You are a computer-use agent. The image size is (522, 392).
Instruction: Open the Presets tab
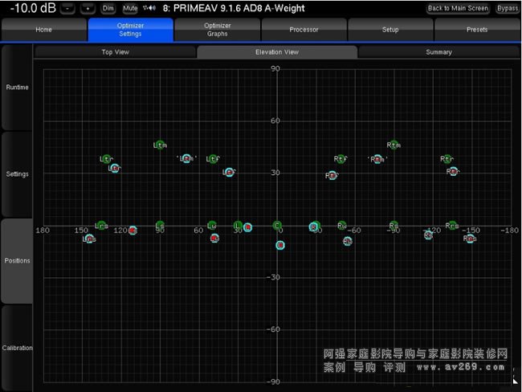pyautogui.click(x=477, y=30)
